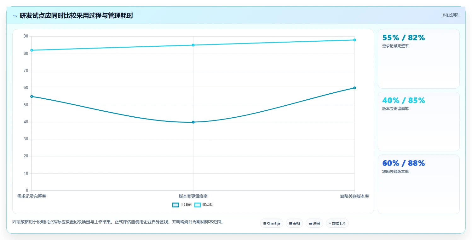The height and width of the screenshot is (240, 472).
Task: Click the footnote starting 四项数据用于说明
Action: point(118,222)
